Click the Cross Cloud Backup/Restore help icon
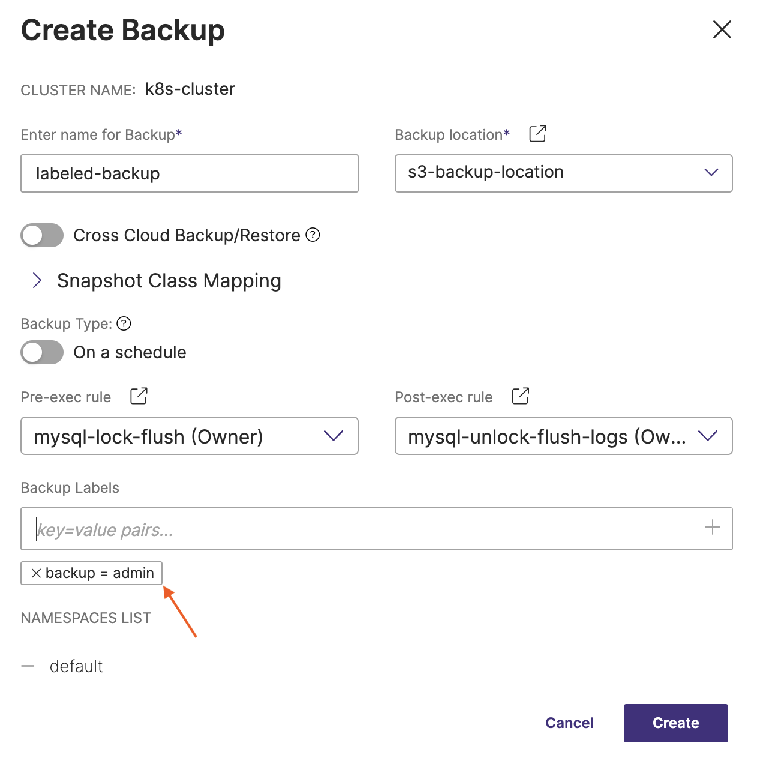 tap(313, 235)
